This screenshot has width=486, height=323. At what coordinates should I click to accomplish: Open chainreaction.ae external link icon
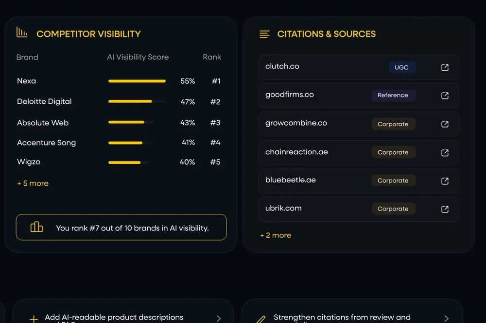point(445,152)
